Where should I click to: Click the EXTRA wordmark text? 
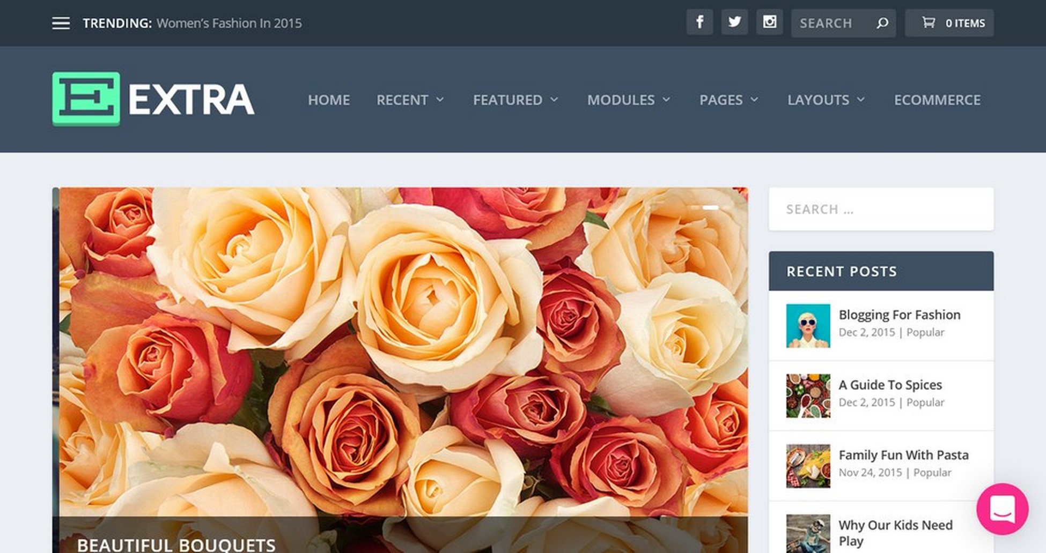coord(191,100)
